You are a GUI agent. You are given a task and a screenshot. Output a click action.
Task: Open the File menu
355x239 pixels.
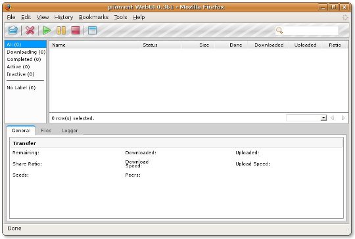(11, 17)
